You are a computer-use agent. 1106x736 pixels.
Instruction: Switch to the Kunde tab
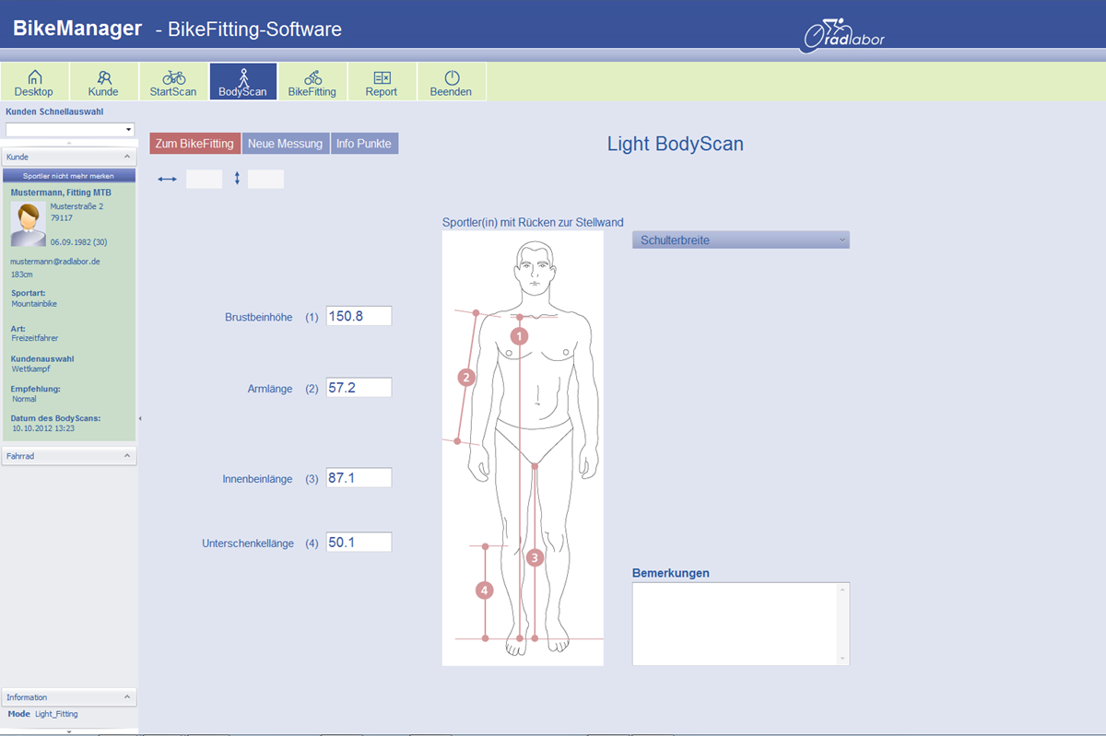point(103,82)
